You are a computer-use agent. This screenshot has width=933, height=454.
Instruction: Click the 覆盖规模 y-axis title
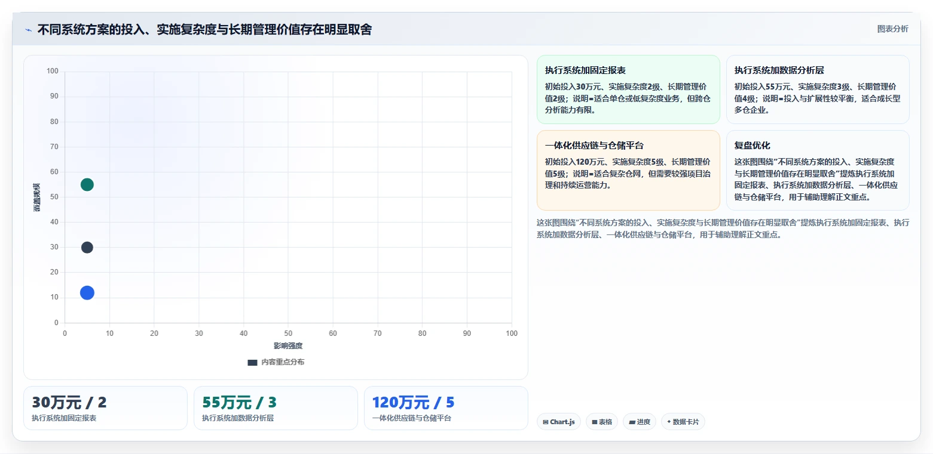(36, 197)
